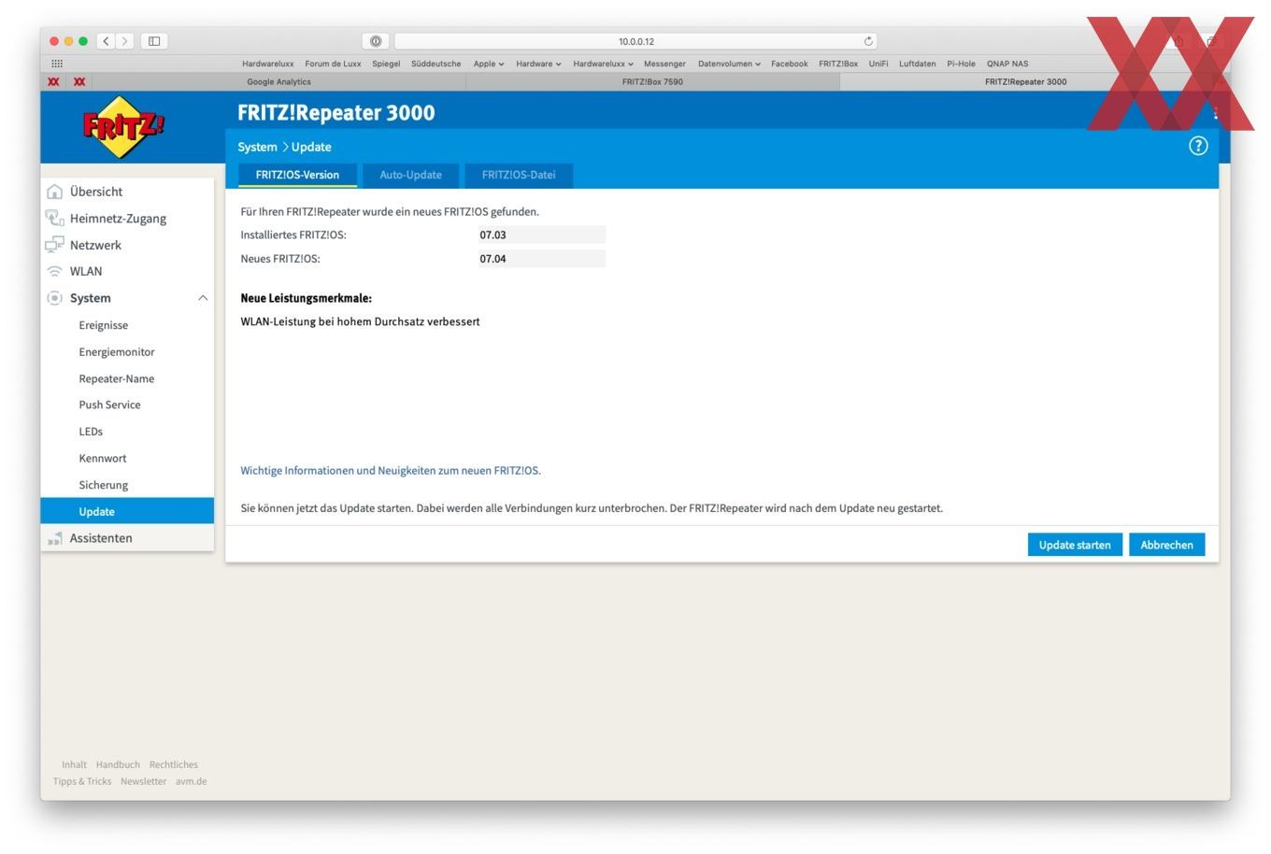
Task: Click the Heimnetz-Zugang icon
Action: [x=54, y=218]
